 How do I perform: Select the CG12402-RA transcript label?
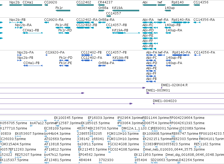pyautogui.click(x=87, y=20)
